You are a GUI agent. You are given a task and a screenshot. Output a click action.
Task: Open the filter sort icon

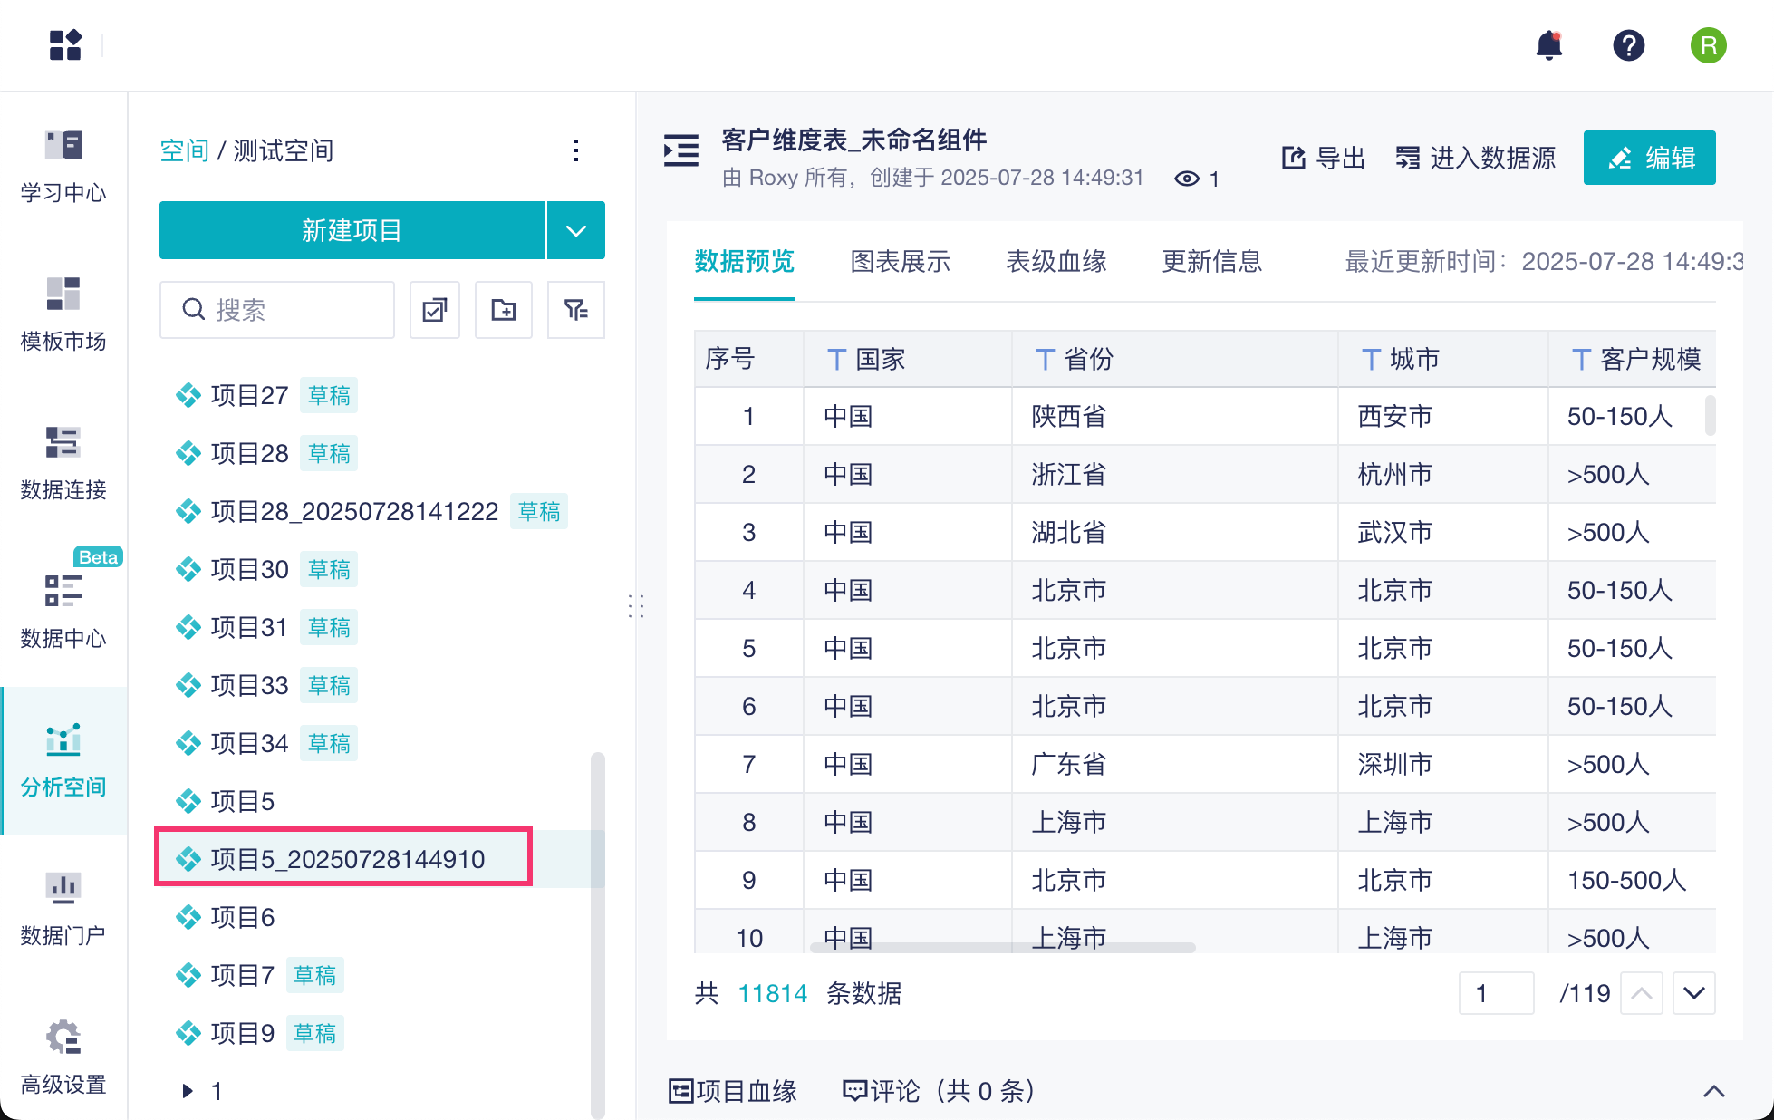pos(575,310)
